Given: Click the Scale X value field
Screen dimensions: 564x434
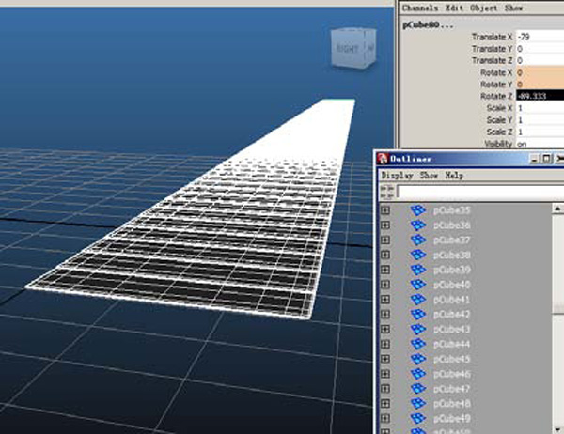Looking at the screenshot, I should [x=540, y=108].
